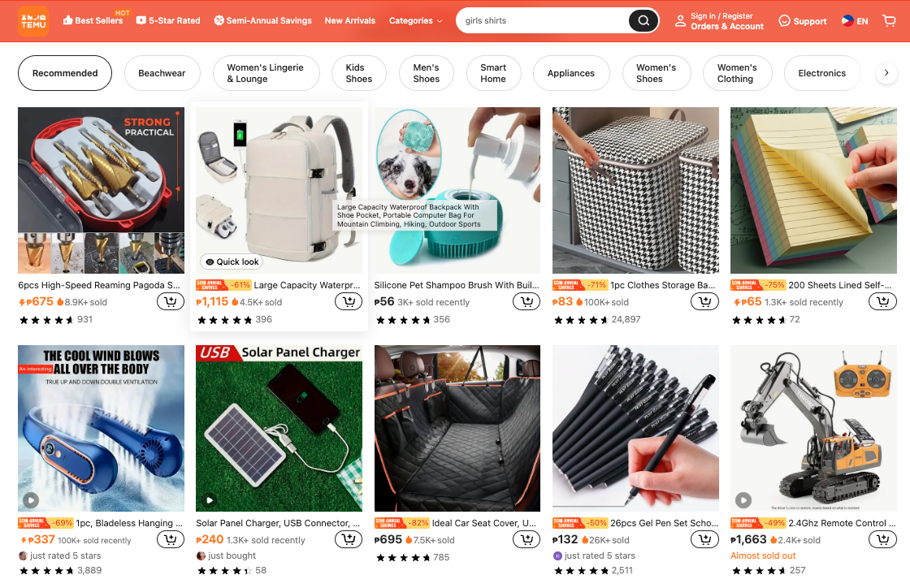Open the EN language selector
This screenshot has height=588, width=910.
855,21
